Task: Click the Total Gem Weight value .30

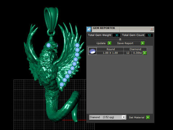Action: click(116, 35)
